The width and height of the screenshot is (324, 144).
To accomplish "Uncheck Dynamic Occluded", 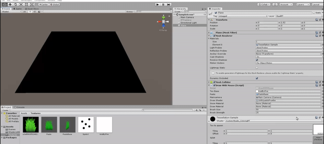I will (x=257, y=78).
